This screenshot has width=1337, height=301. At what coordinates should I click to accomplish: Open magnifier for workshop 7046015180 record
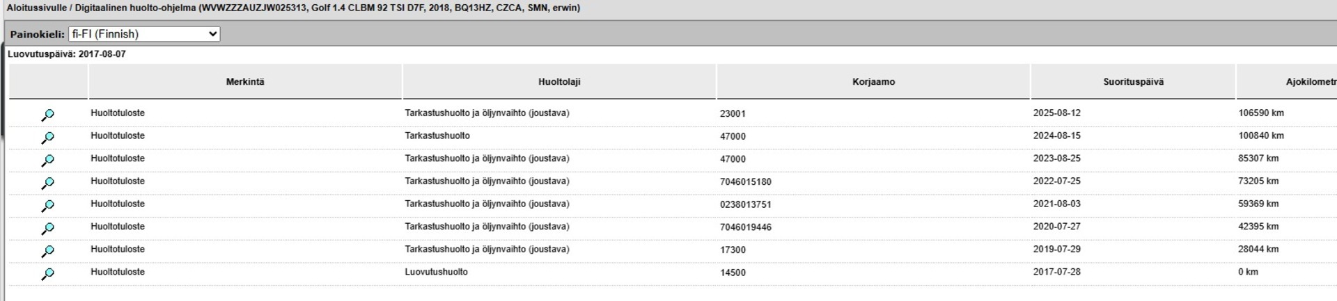[47, 184]
